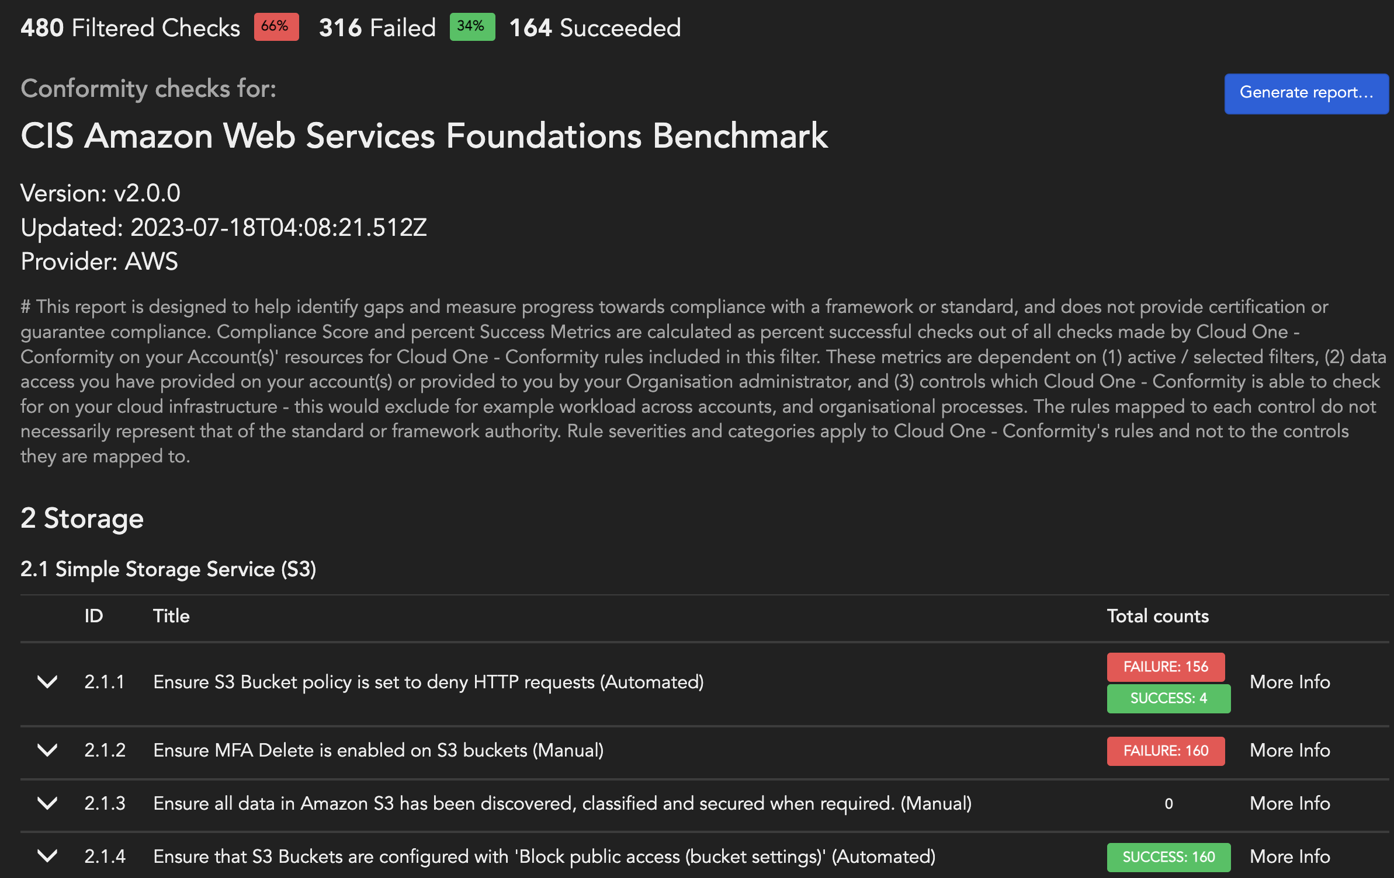1394x878 pixels.
Task: Click the FAILURE: 156 badge
Action: tap(1166, 667)
